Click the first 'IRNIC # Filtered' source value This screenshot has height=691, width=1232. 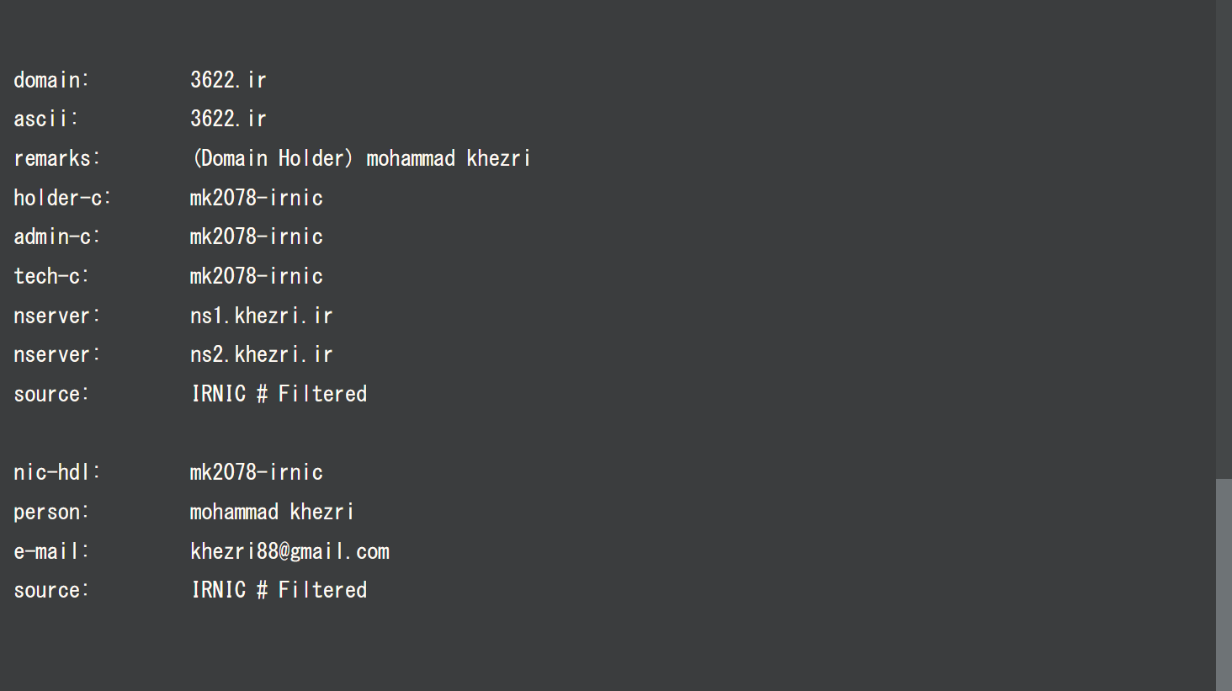point(279,394)
